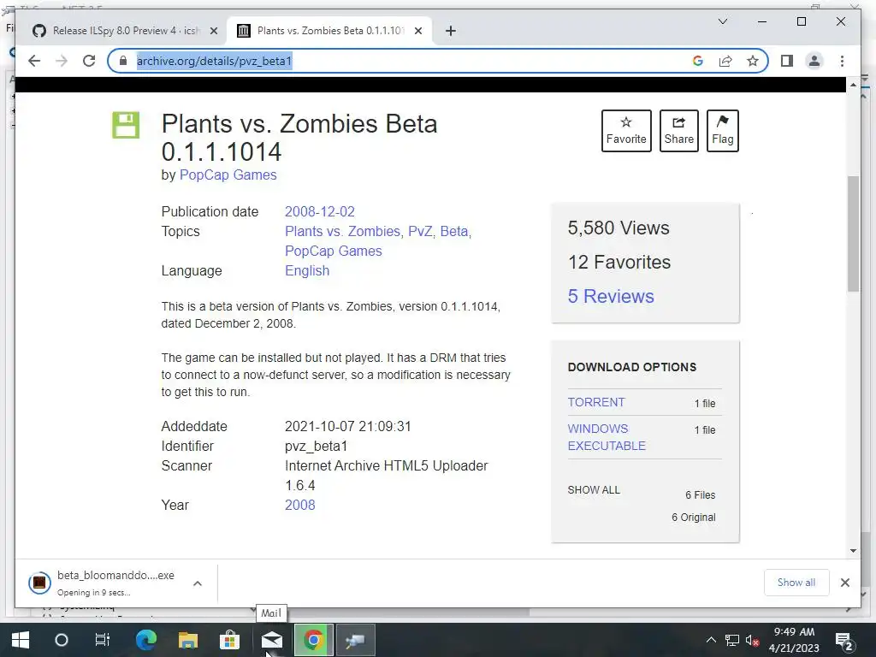The image size is (876, 657).
Task: Click the downloaded beta_bloomanddo exe file
Action: [x=115, y=583]
